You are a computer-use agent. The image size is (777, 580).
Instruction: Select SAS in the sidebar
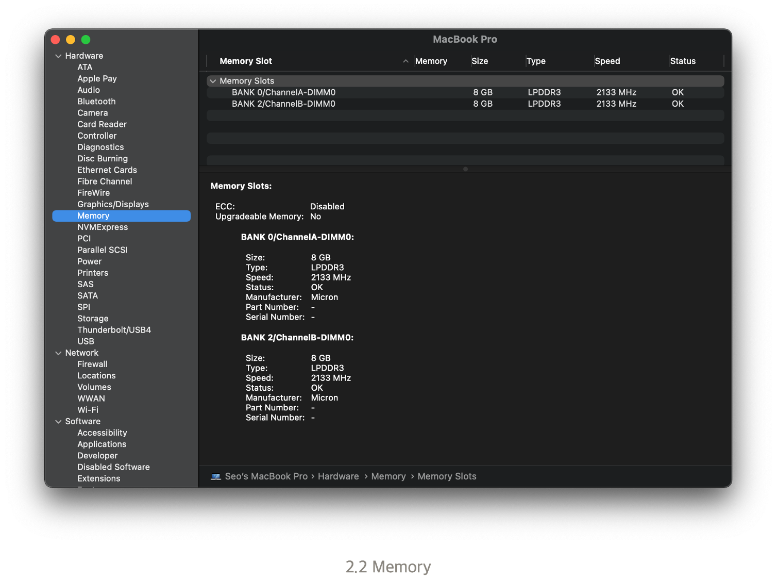[86, 285]
